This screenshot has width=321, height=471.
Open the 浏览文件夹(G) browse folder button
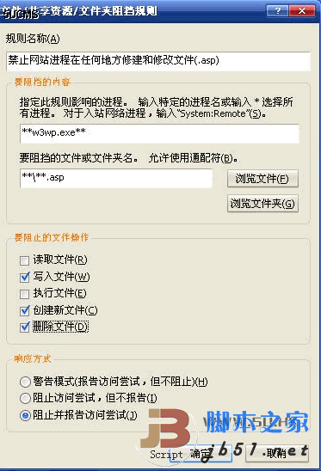tap(262, 204)
